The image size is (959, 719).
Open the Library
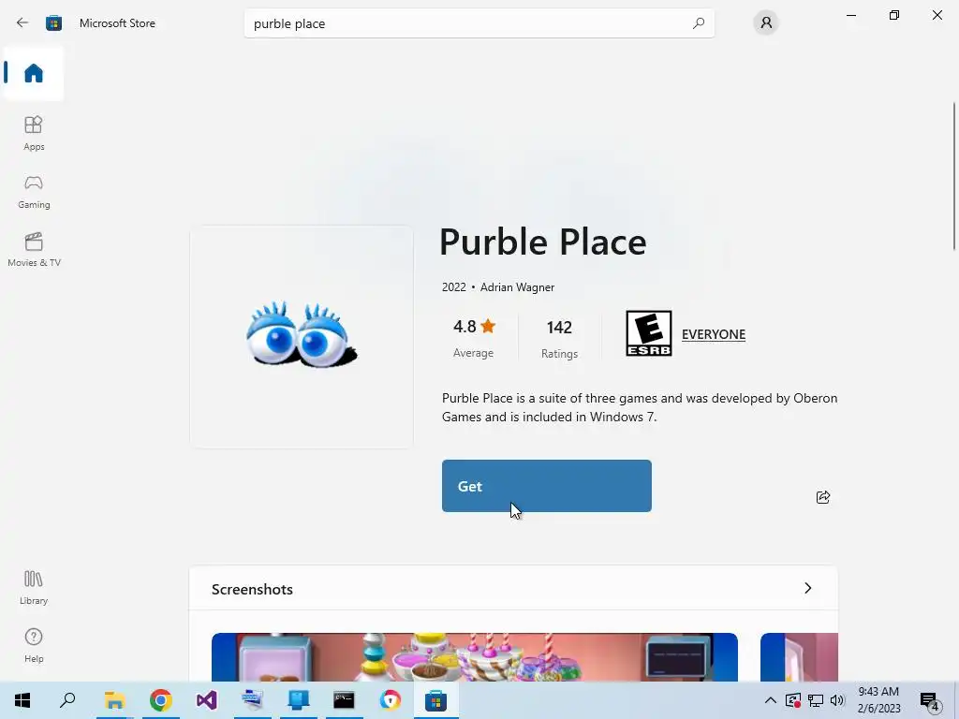point(34,588)
